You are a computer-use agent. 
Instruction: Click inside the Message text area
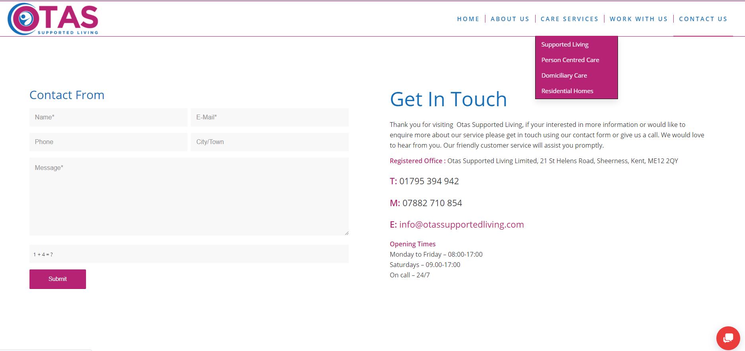coord(189,196)
